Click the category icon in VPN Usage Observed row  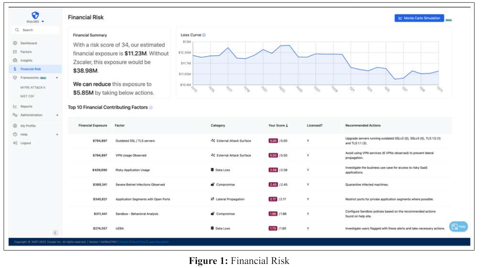pyautogui.click(x=213, y=155)
